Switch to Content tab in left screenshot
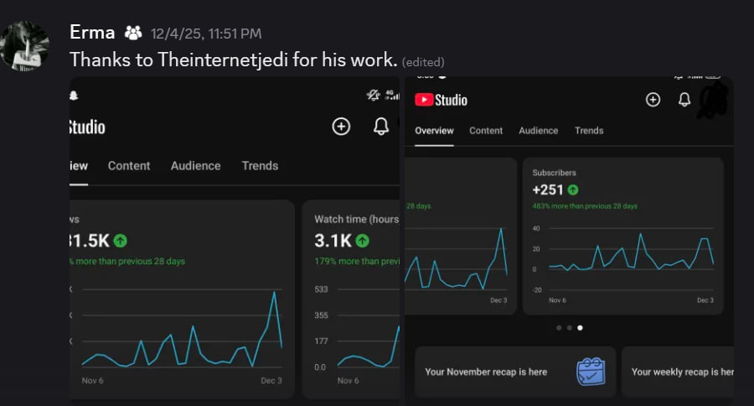This screenshot has height=406, width=754. (129, 166)
